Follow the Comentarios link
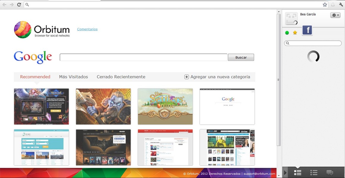The width and height of the screenshot is (345, 178). pos(87,29)
